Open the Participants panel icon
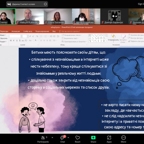The width and height of the screenshot is (144, 144). (43, 138)
